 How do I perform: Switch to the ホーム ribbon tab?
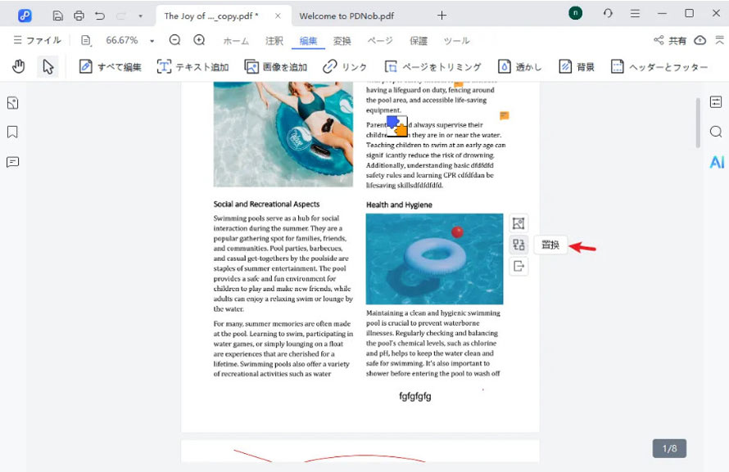236,41
